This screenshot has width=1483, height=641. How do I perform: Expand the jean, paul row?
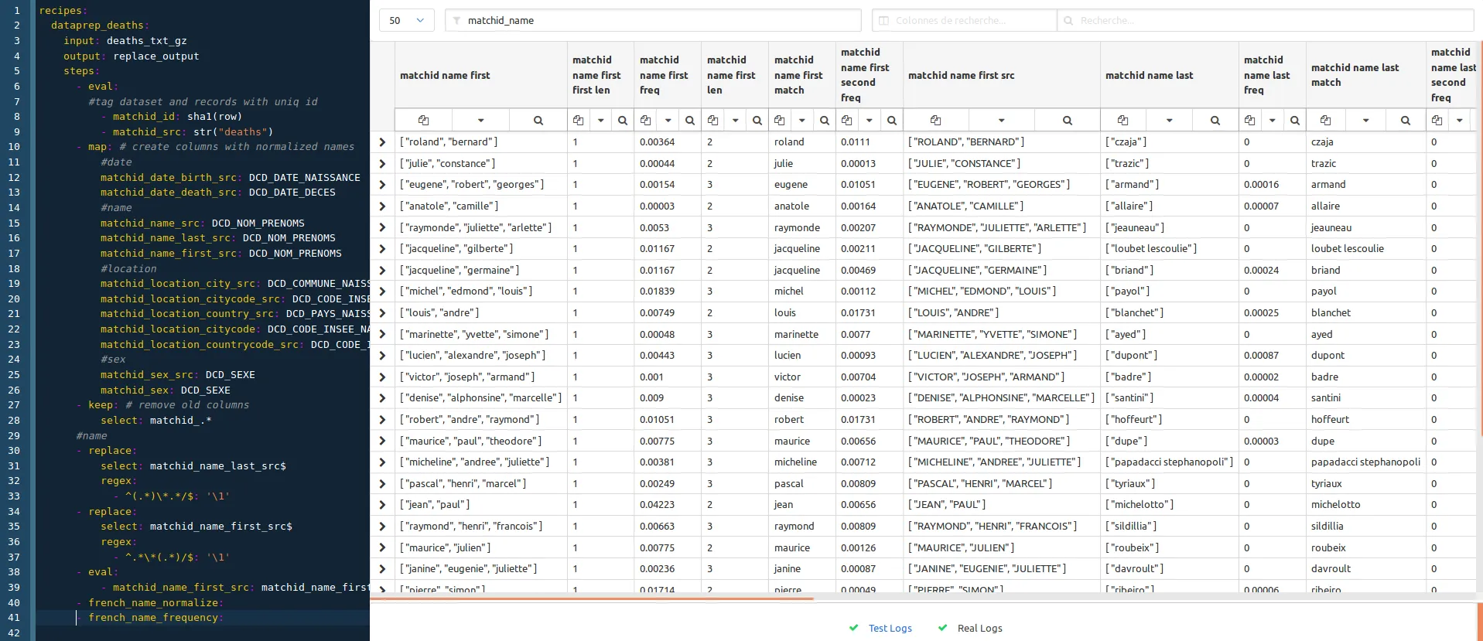coord(382,505)
